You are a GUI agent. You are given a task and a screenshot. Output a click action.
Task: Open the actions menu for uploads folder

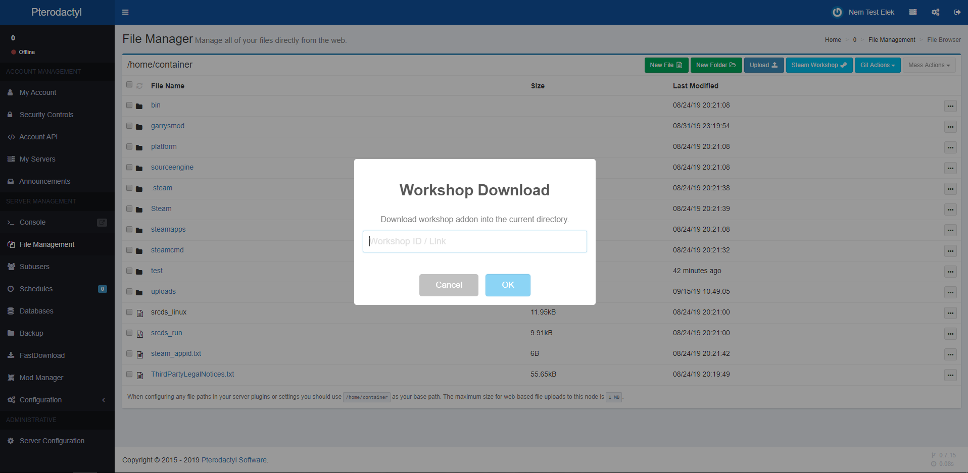coord(950,292)
